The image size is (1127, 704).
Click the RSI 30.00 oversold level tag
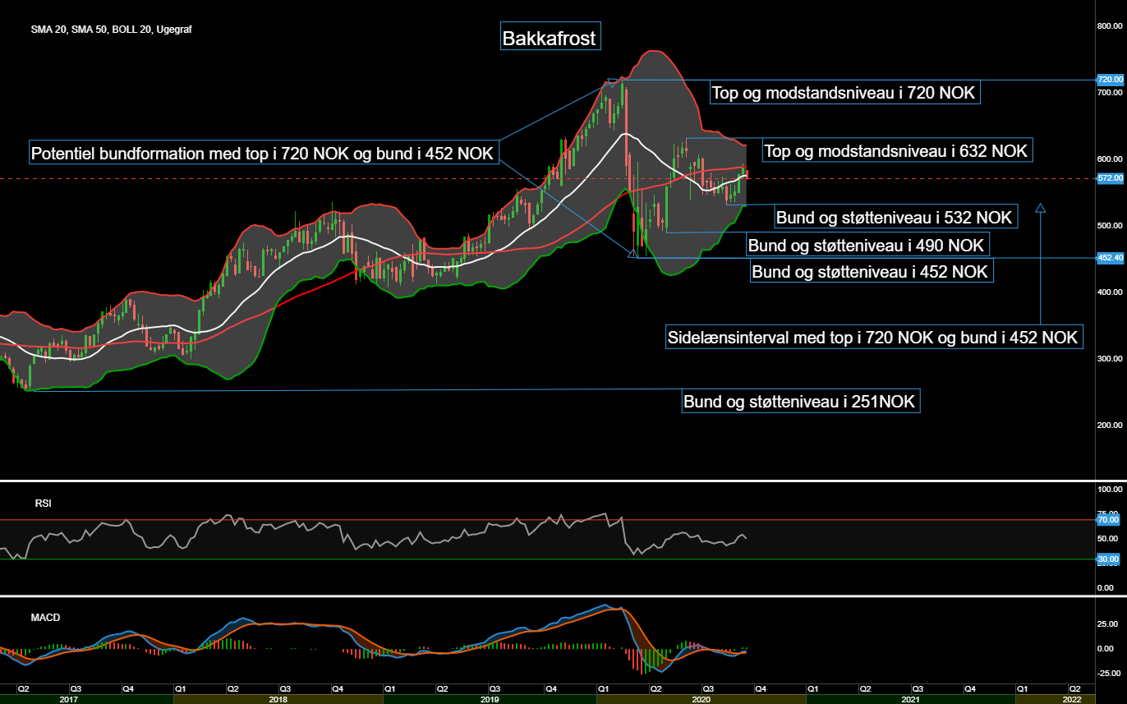[x=1108, y=559]
